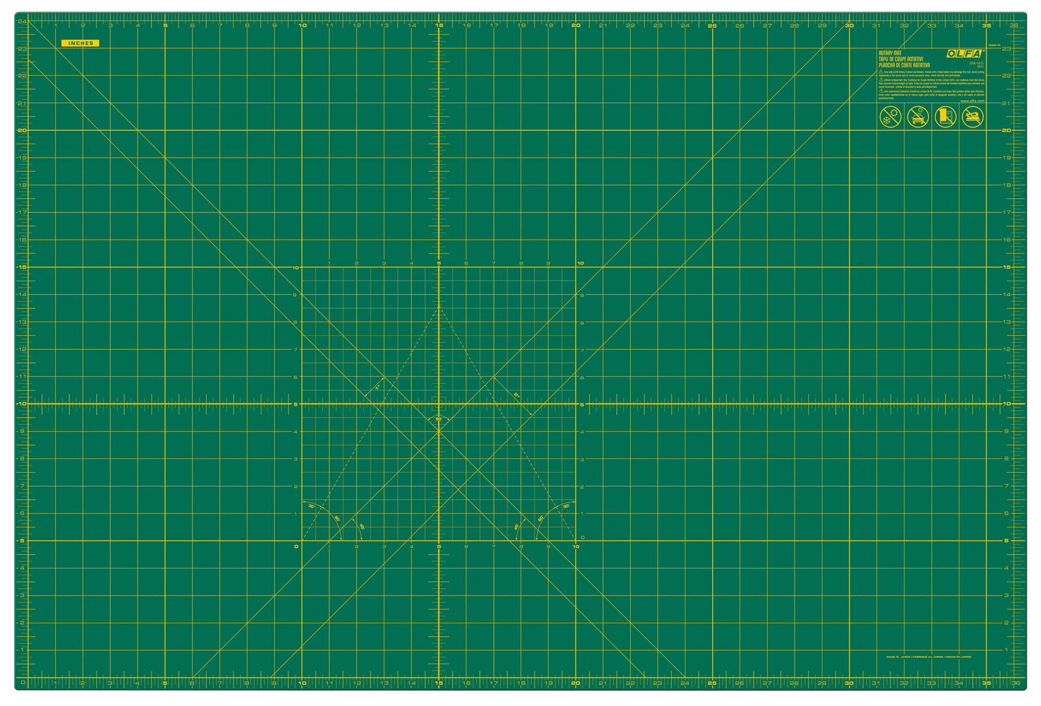Click the 90 degree angle label at center
This screenshot has width=1041, height=706.
[438, 419]
